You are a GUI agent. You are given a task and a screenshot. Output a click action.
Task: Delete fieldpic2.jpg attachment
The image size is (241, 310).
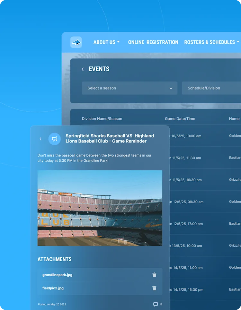(154, 288)
